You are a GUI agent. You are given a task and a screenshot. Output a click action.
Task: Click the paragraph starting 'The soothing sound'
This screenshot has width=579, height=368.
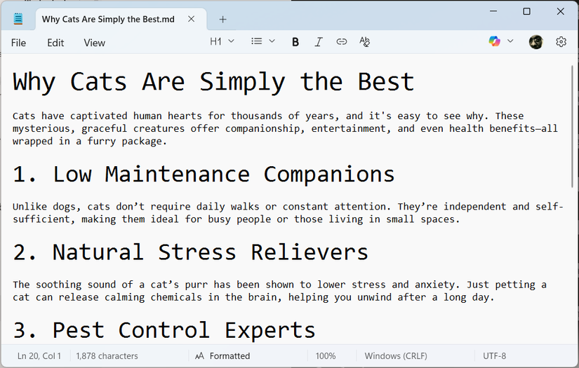279,291
